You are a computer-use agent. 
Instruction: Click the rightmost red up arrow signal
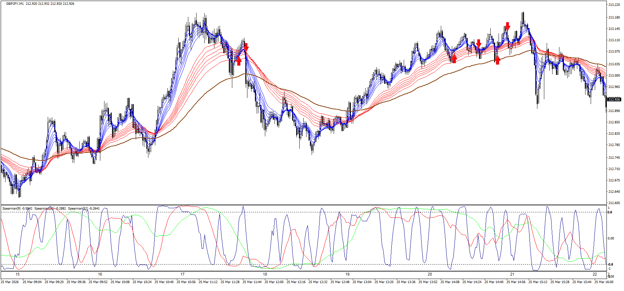click(x=497, y=60)
